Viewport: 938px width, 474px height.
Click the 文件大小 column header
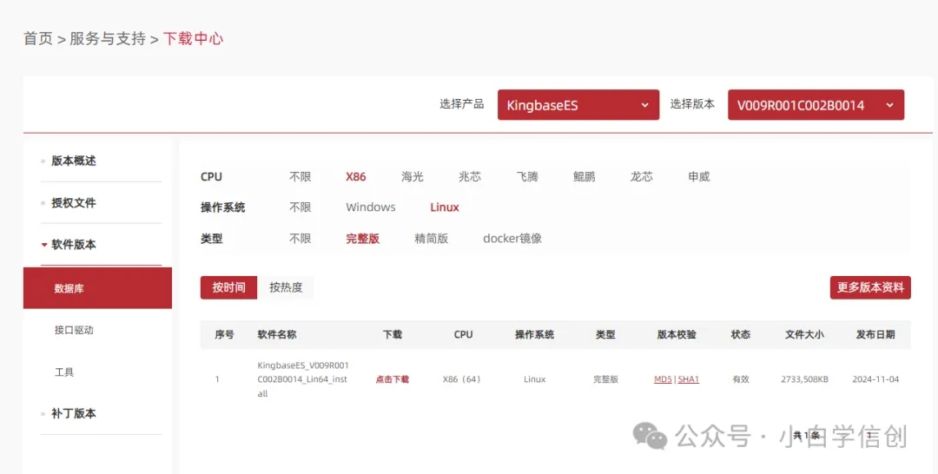(x=804, y=335)
